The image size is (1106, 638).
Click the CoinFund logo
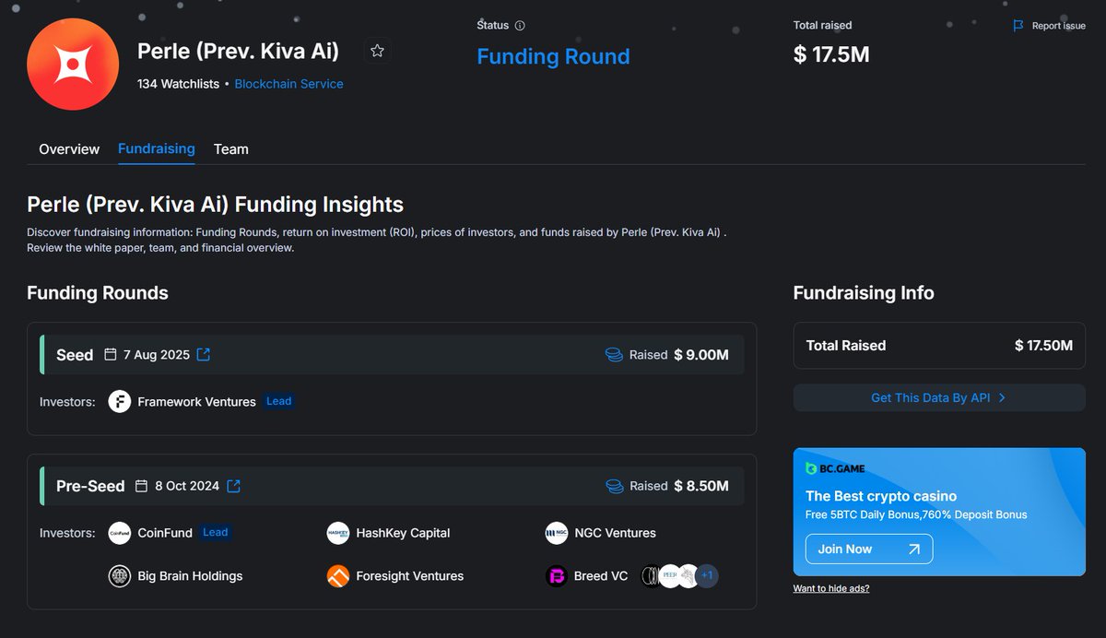coord(120,533)
